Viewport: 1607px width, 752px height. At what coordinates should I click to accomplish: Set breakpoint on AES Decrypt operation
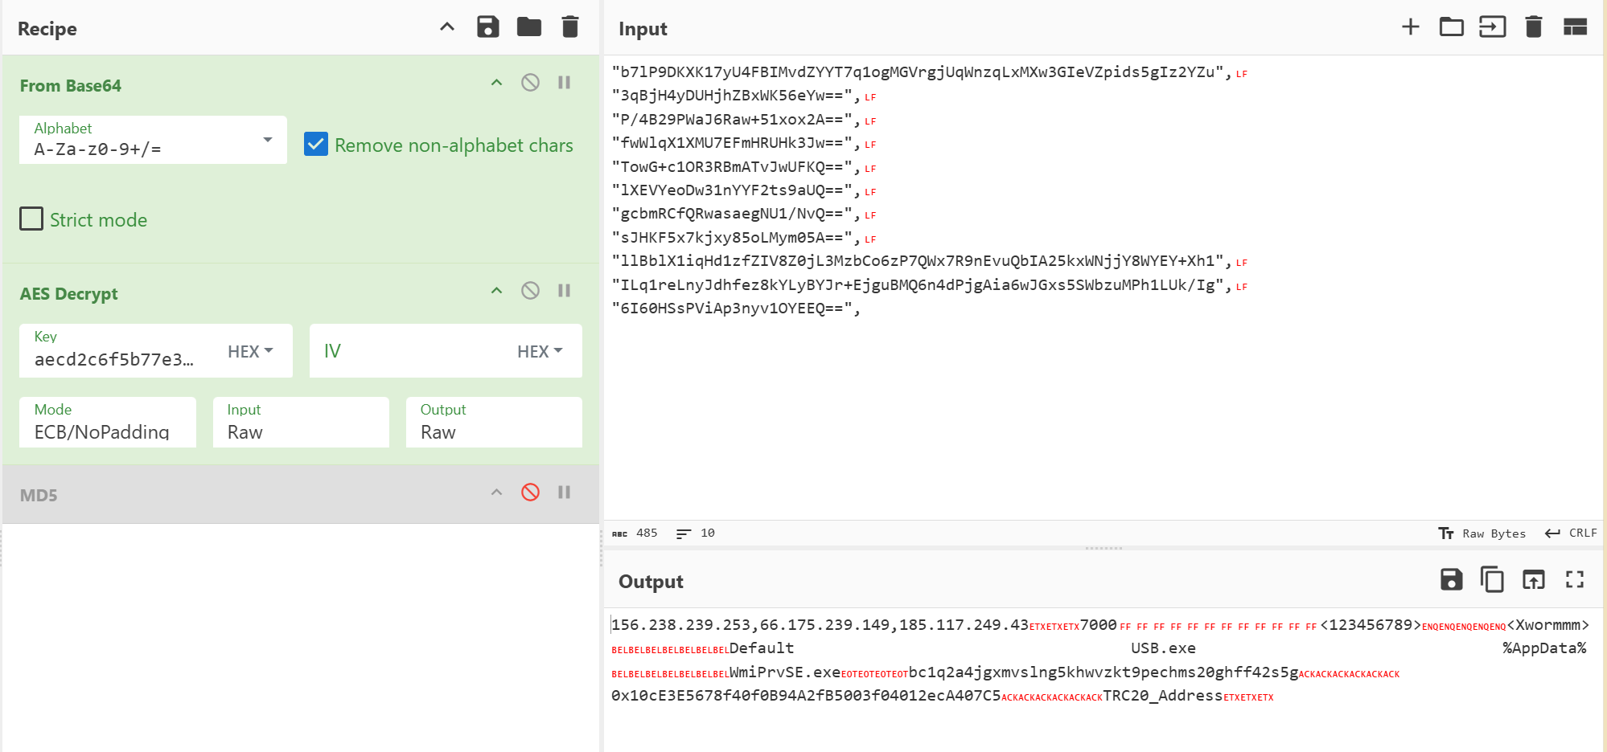click(x=565, y=290)
